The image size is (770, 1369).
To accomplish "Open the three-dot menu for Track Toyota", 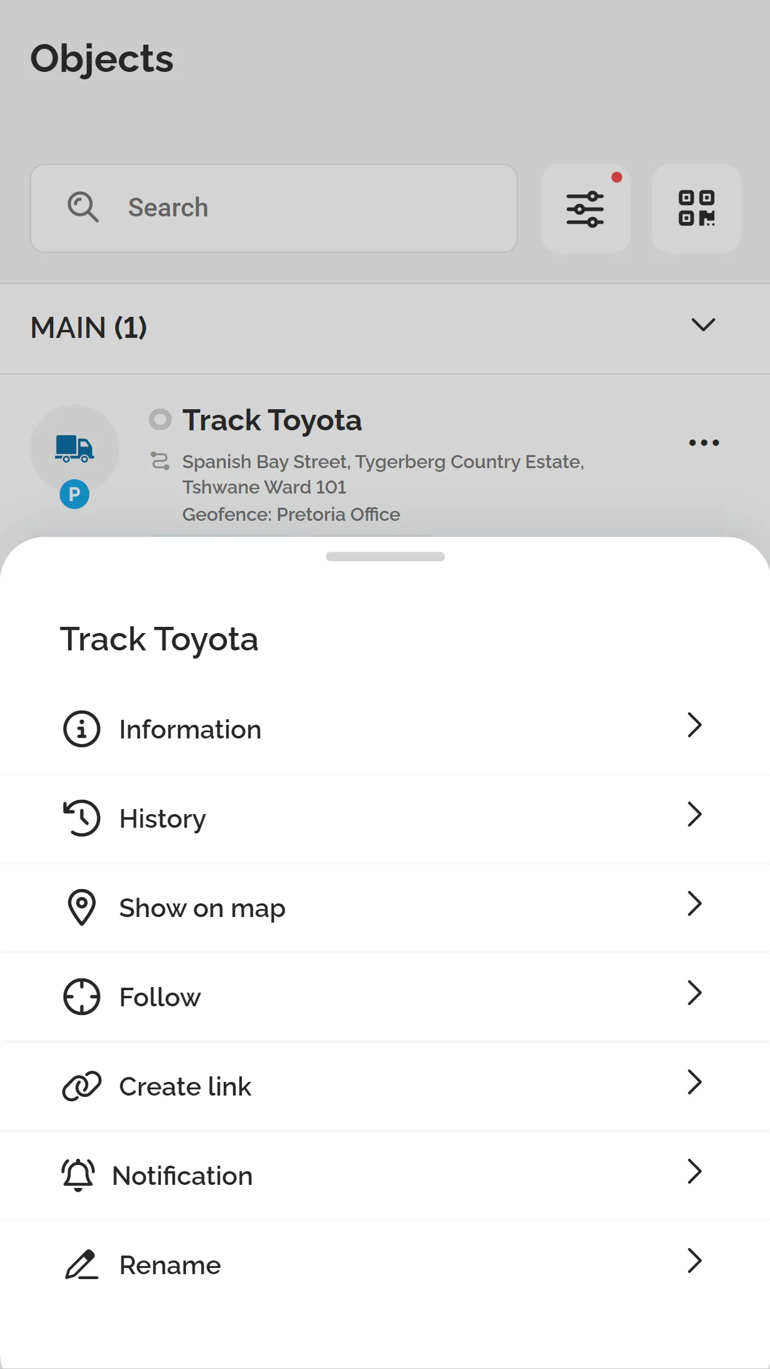I will [704, 442].
